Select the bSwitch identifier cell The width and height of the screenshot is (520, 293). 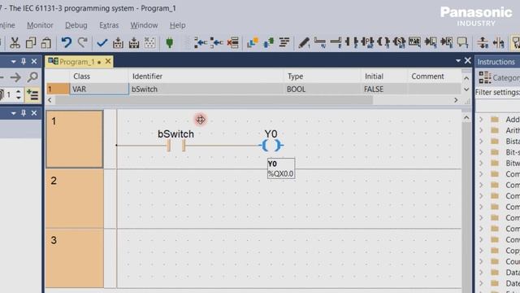click(x=206, y=89)
